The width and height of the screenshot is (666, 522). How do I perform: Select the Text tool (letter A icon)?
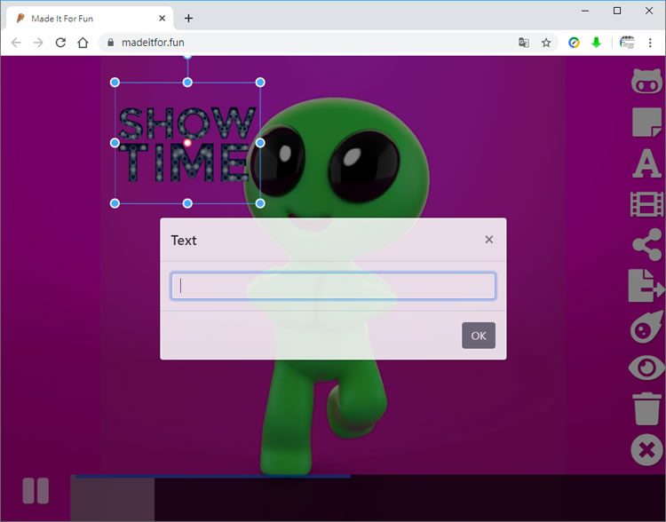point(646,163)
